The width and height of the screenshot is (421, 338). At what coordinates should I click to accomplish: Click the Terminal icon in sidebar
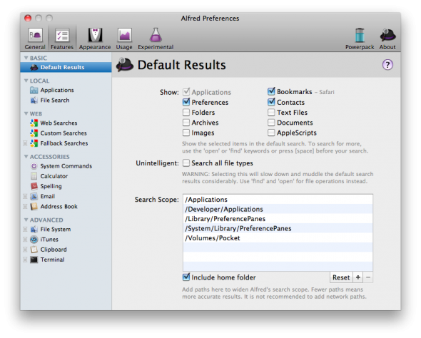[34, 260]
